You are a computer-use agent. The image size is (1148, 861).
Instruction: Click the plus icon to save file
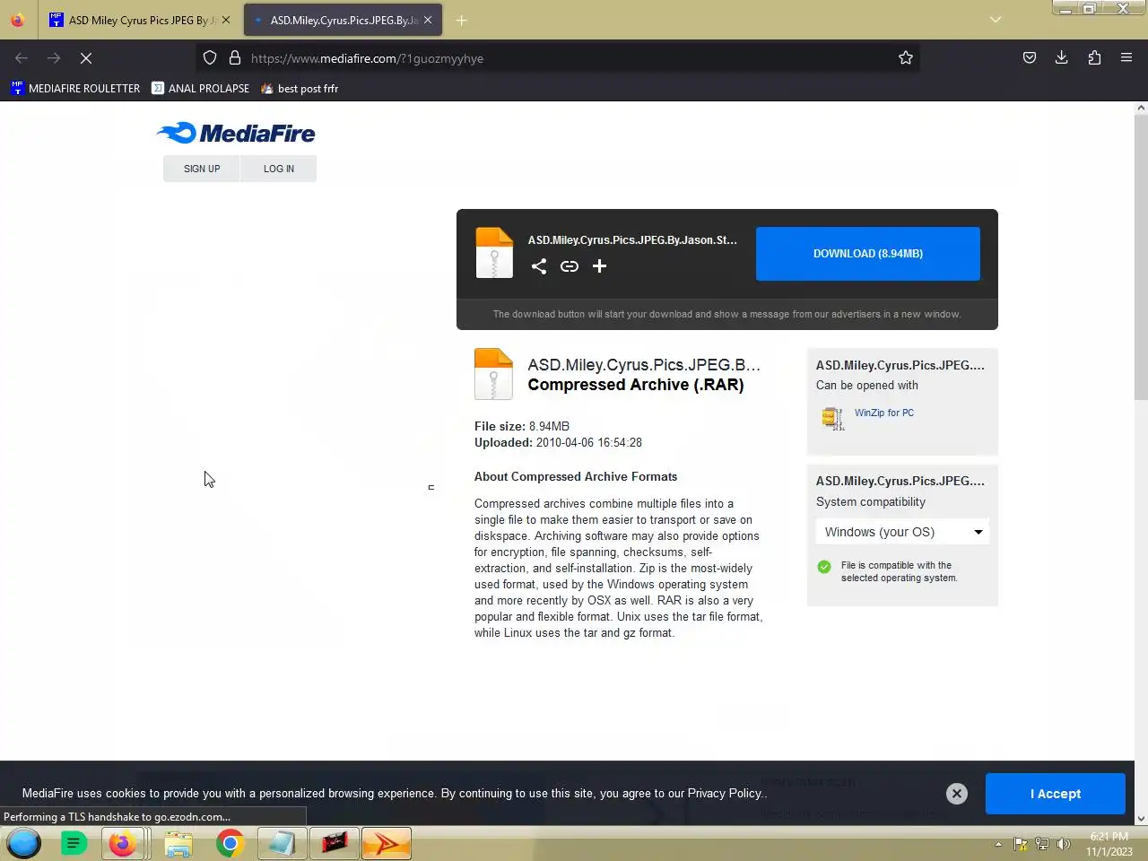[600, 266]
